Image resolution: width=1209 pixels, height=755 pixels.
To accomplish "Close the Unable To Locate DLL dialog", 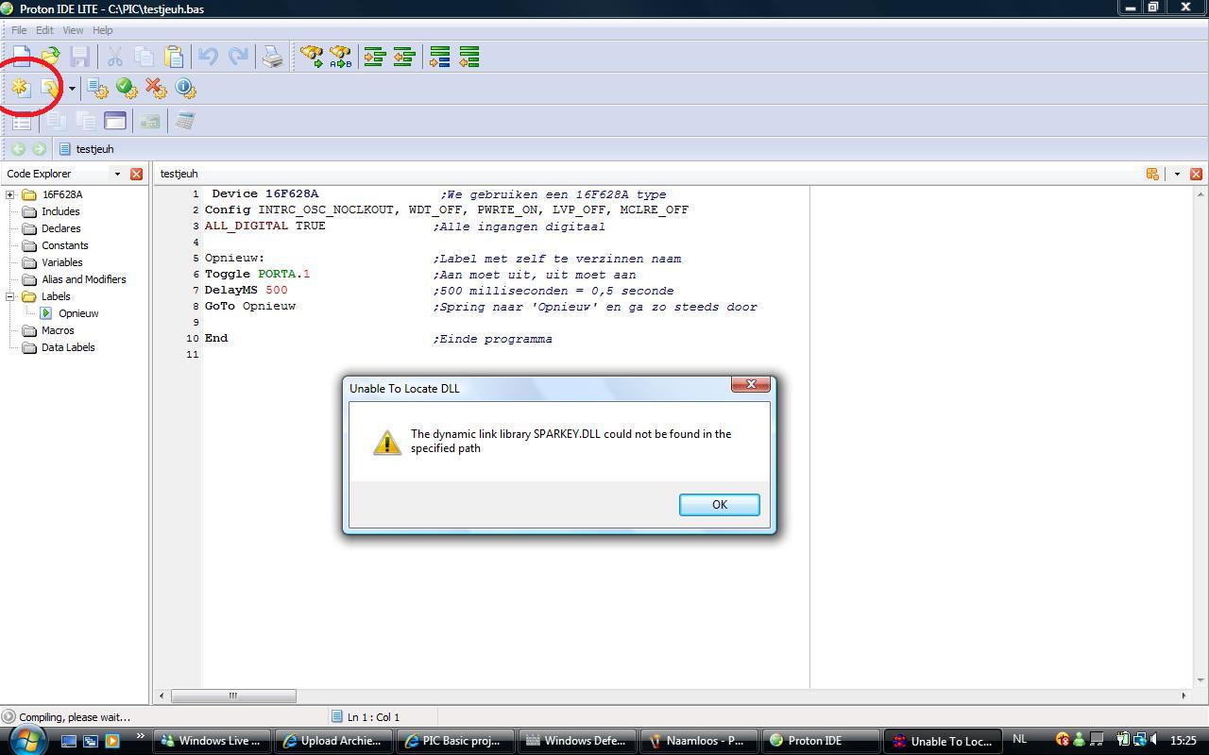I will pos(751,384).
